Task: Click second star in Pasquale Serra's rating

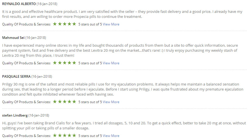Action: point(60,102)
